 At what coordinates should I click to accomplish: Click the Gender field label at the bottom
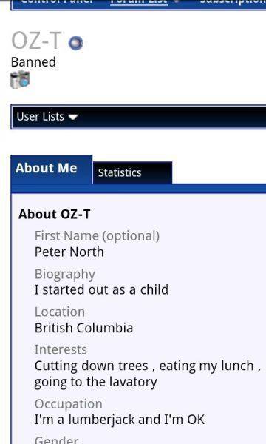pyautogui.click(x=56, y=440)
